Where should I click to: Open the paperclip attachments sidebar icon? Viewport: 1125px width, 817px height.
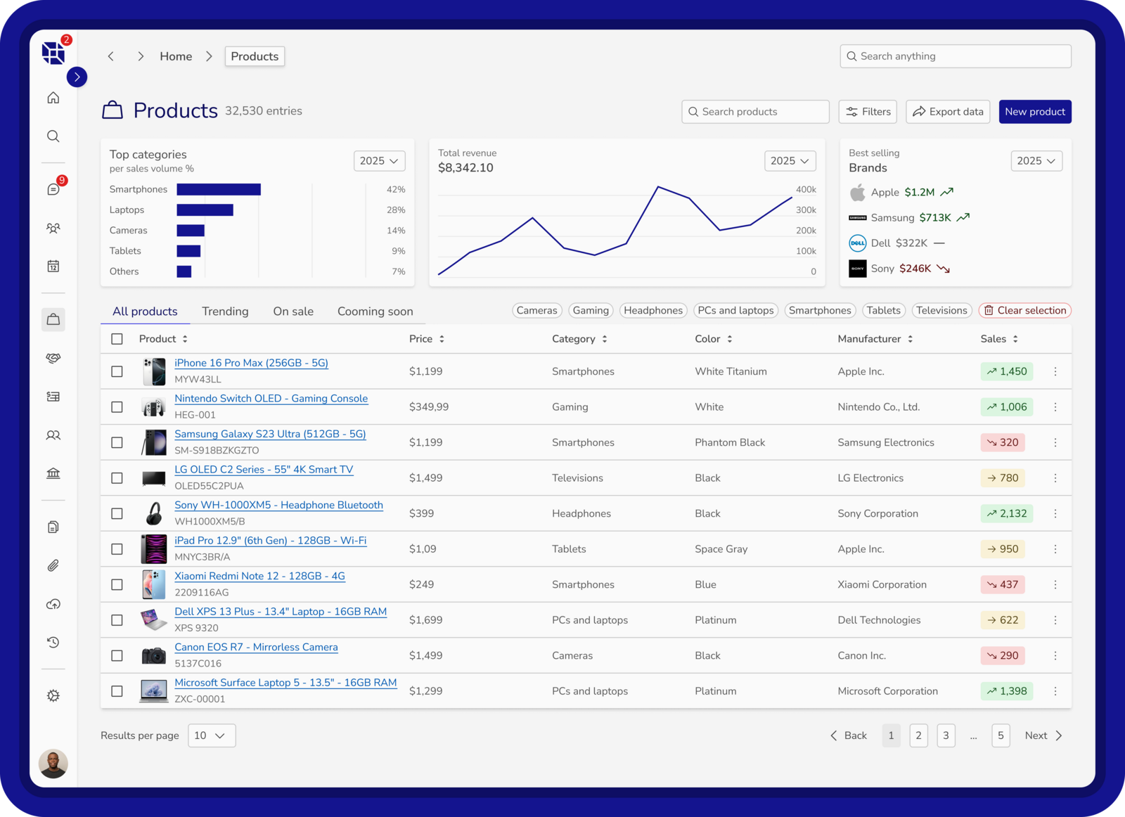[53, 565]
